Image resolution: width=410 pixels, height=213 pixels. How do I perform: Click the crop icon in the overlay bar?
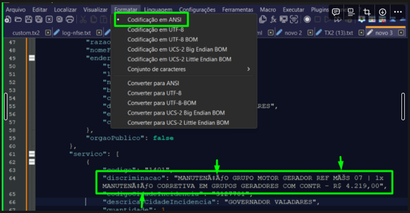pyautogui.click(x=367, y=12)
